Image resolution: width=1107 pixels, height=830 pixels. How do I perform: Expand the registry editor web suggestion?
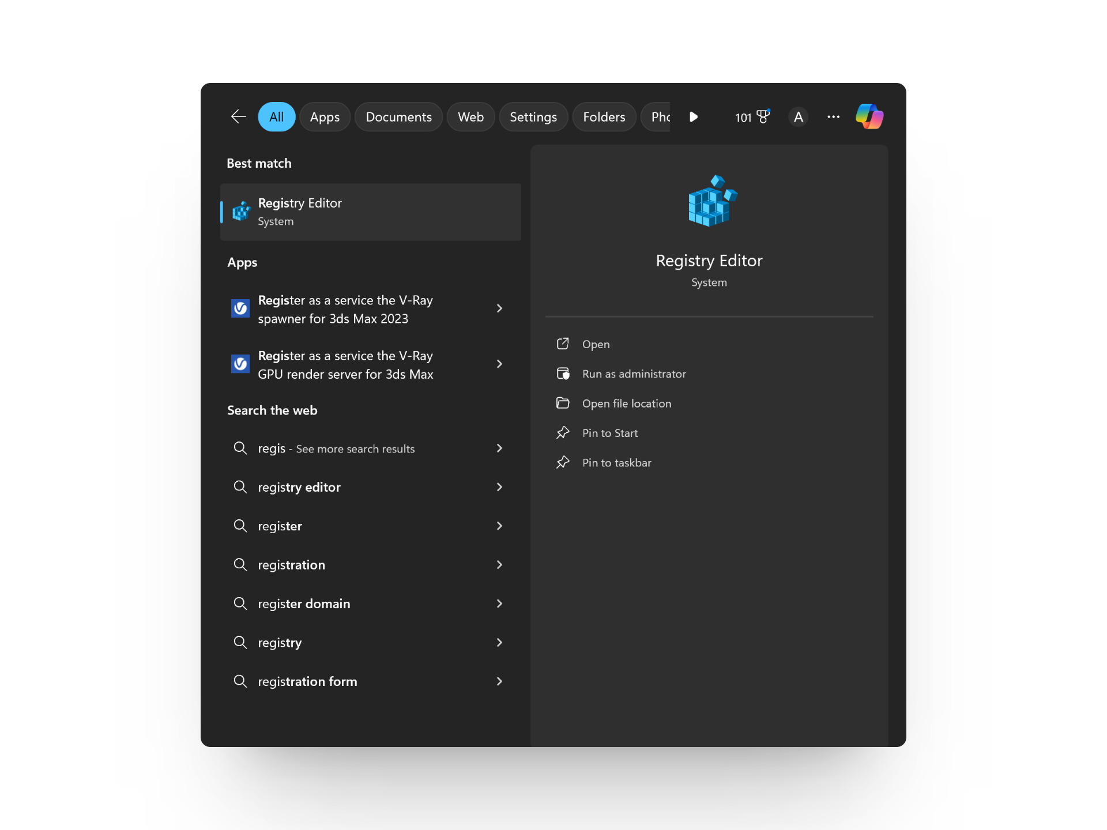(x=499, y=487)
